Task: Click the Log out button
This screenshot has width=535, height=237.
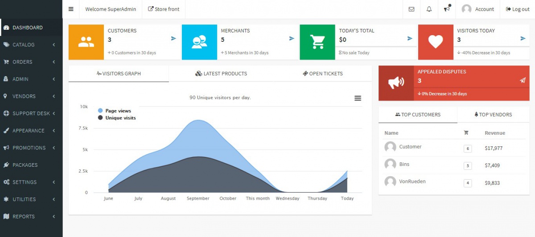Action: [518, 9]
